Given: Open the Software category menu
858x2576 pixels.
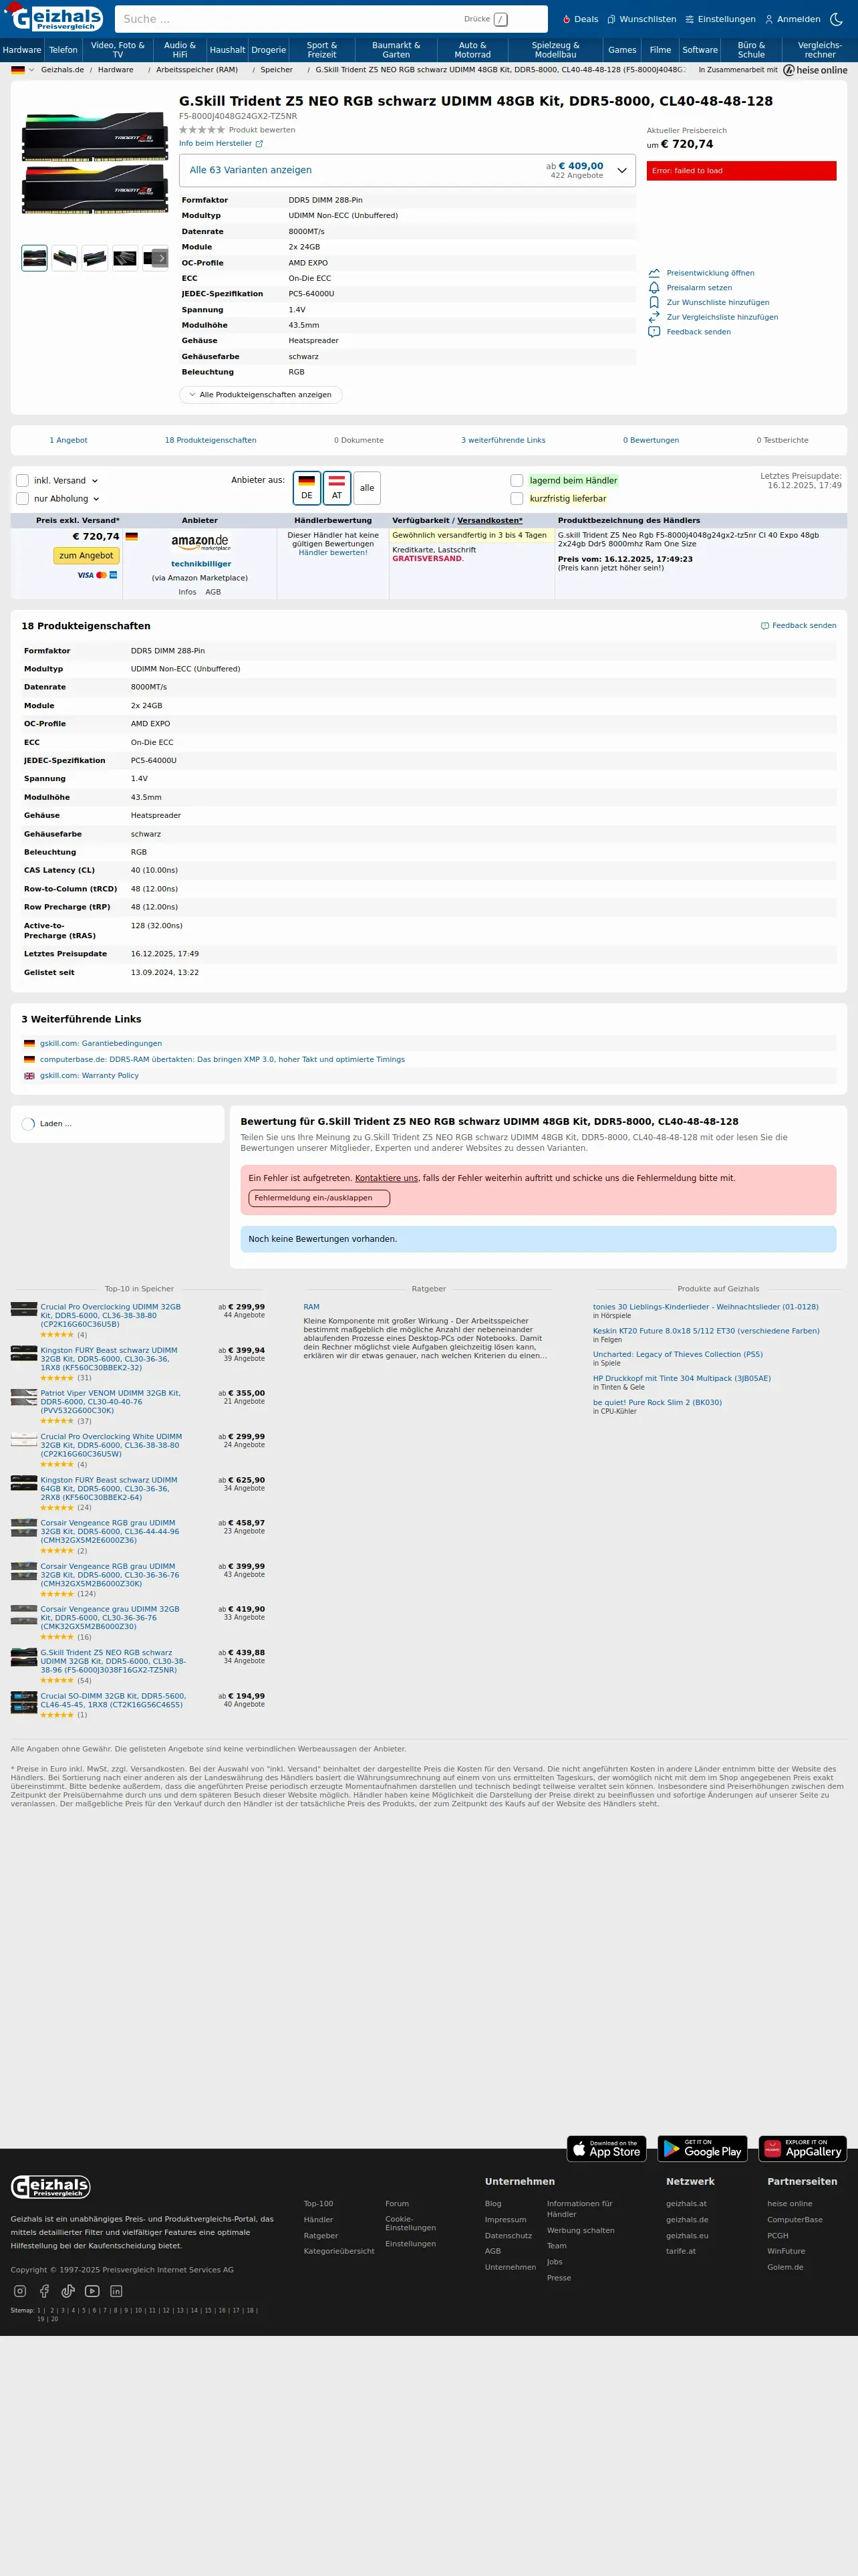Looking at the screenshot, I should coord(700,50).
